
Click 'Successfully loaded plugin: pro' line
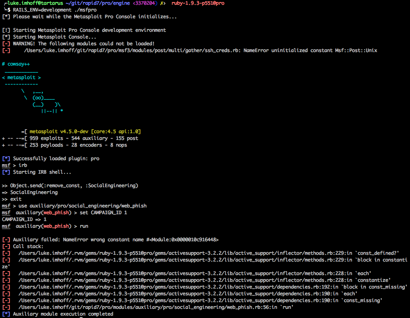[51, 159]
